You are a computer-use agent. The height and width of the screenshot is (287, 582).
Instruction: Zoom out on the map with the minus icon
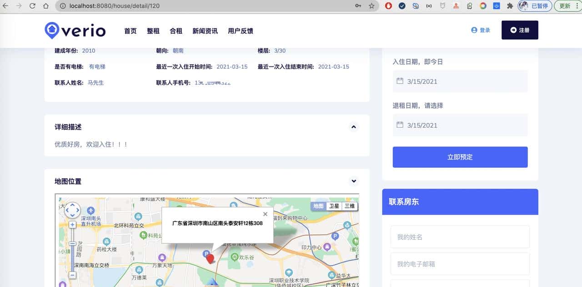(72, 276)
